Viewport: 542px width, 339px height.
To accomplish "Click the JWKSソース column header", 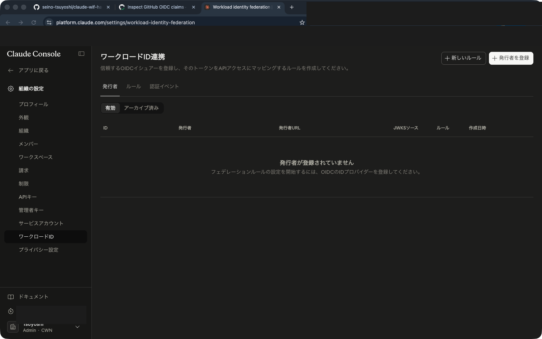I will point(406,128).
